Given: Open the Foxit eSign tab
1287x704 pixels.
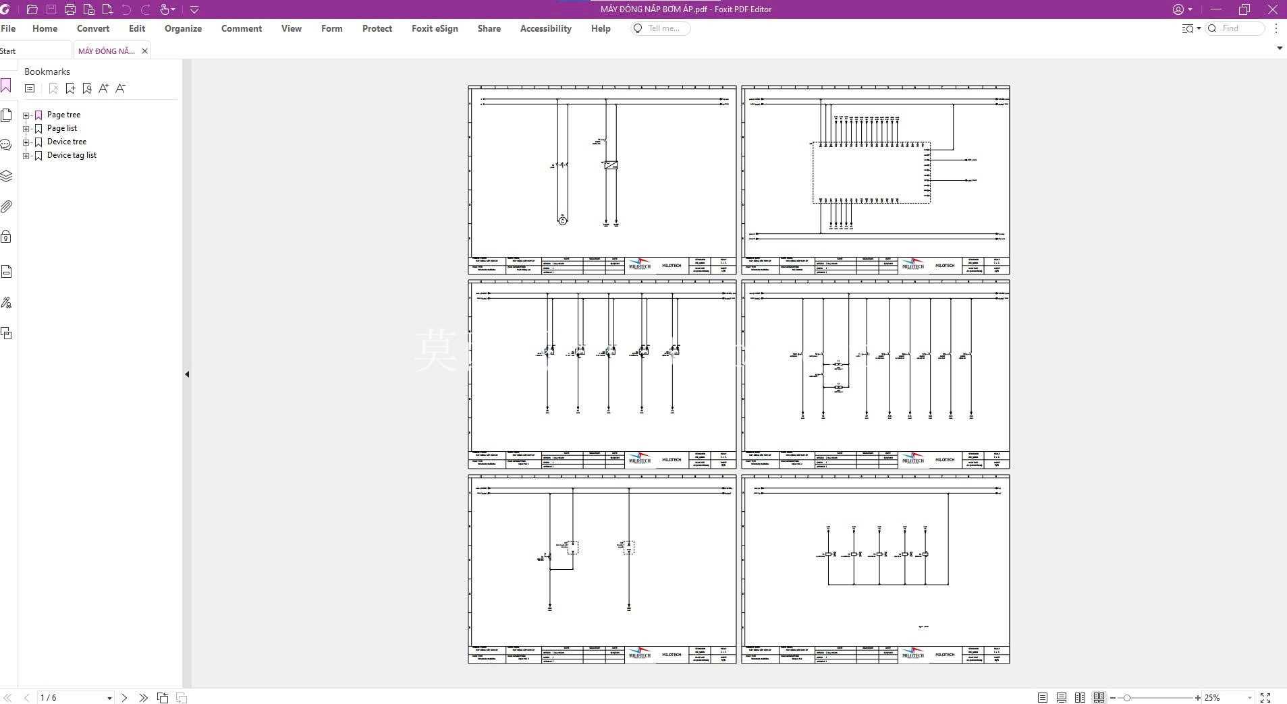Looking at the screenshot, I should point(435,28).
